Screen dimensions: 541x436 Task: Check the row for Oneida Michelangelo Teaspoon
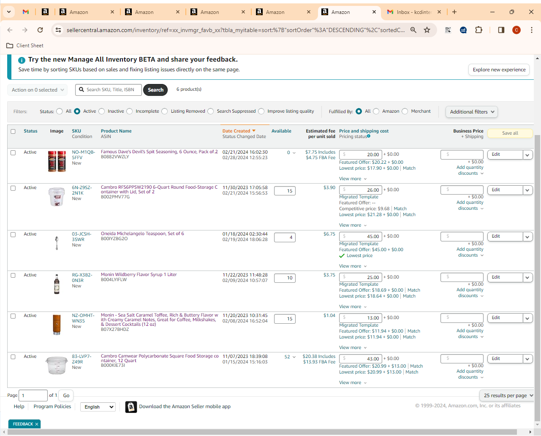13,234
